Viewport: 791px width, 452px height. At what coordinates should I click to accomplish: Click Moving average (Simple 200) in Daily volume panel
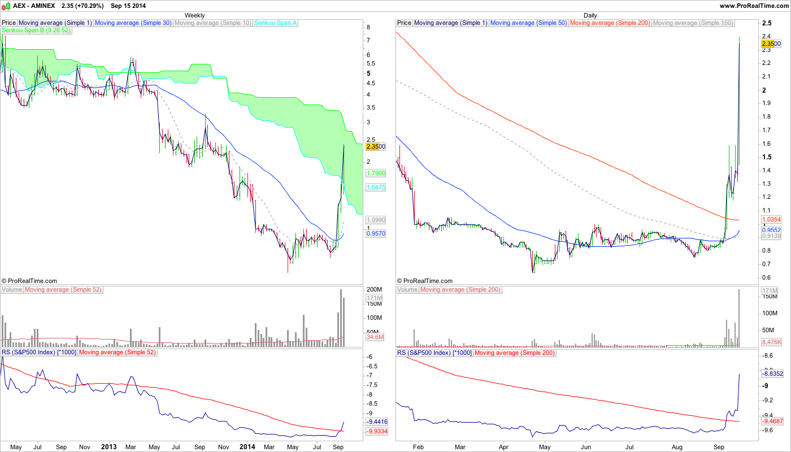coord(462,290)
